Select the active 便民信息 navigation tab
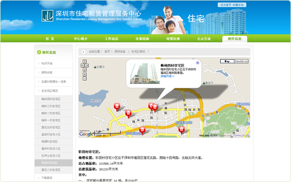 (234, 39)
